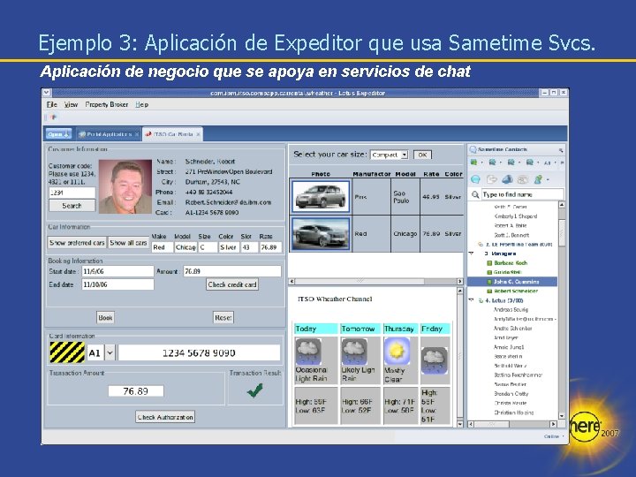Click the Start date field
This screenshot has width=636, height=477.
click(117, 271)
